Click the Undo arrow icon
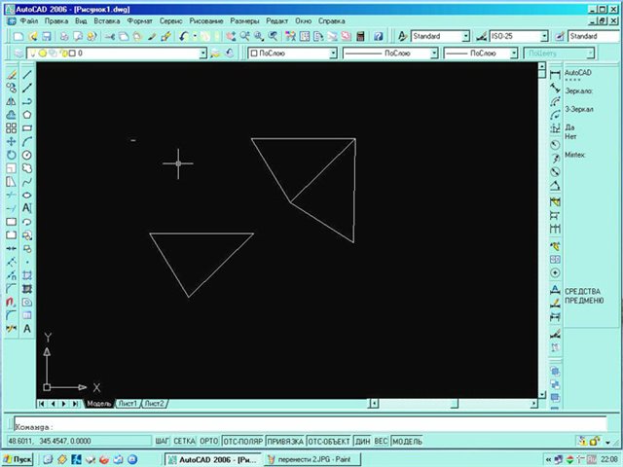623x467 pixels. 183,36
